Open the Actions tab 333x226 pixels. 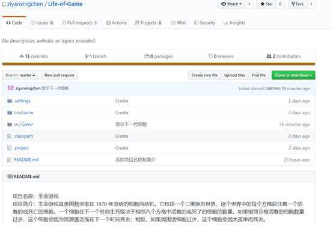(117, 23)
